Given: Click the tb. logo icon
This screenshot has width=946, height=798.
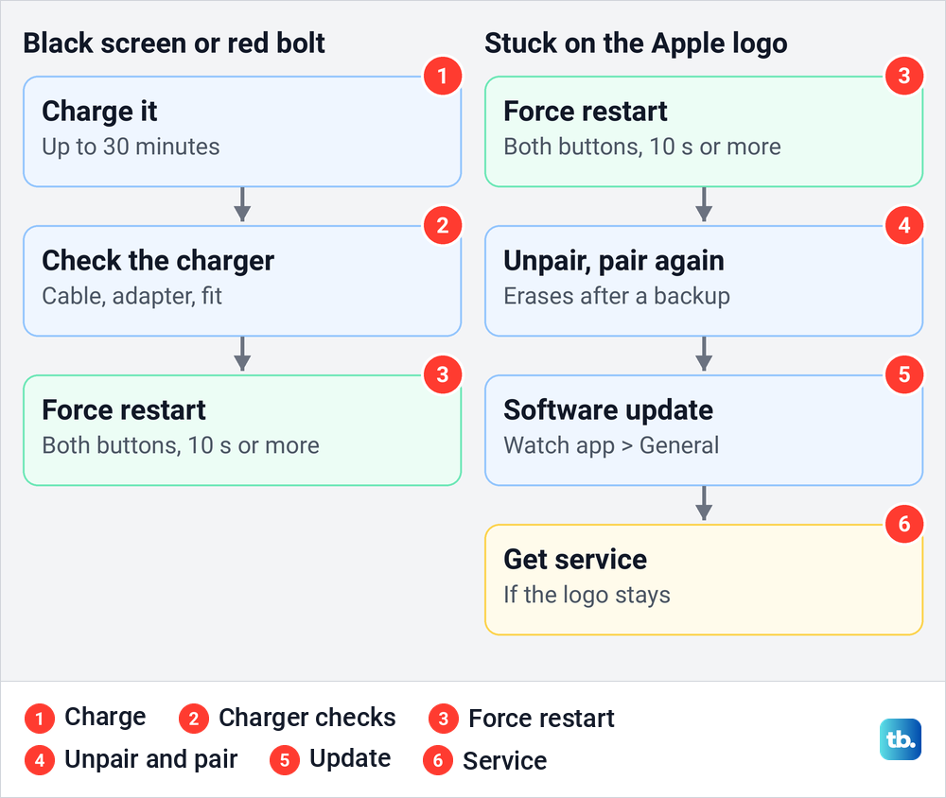Looking at the screenshot, I should coord(901,738).
